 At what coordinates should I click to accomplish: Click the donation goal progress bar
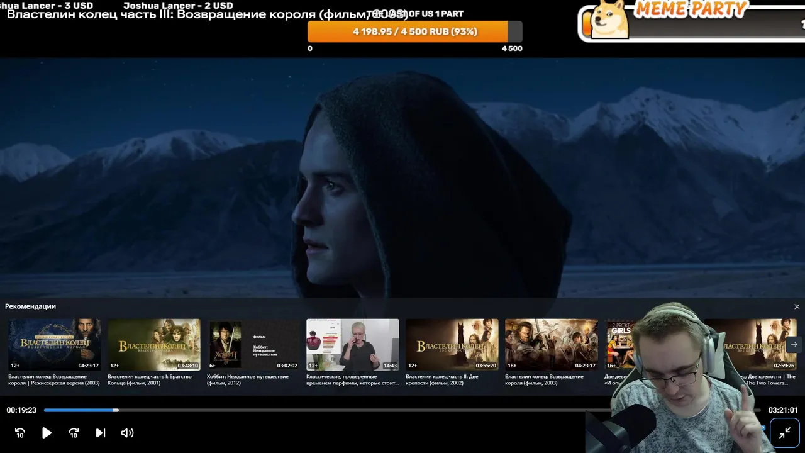point(415,31)
